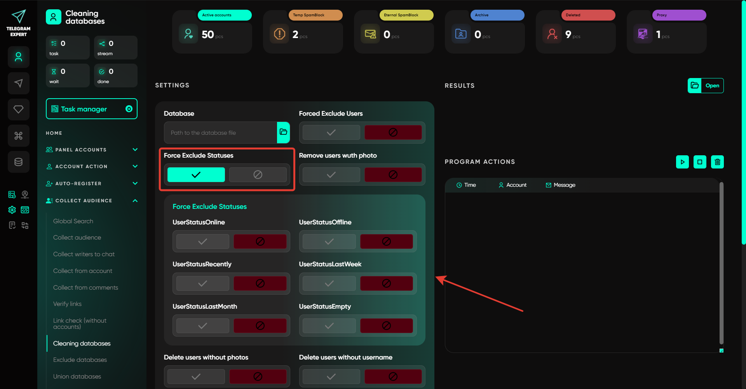
Task: Select Global Search in sidebar menu
Action: coord(73,221)
